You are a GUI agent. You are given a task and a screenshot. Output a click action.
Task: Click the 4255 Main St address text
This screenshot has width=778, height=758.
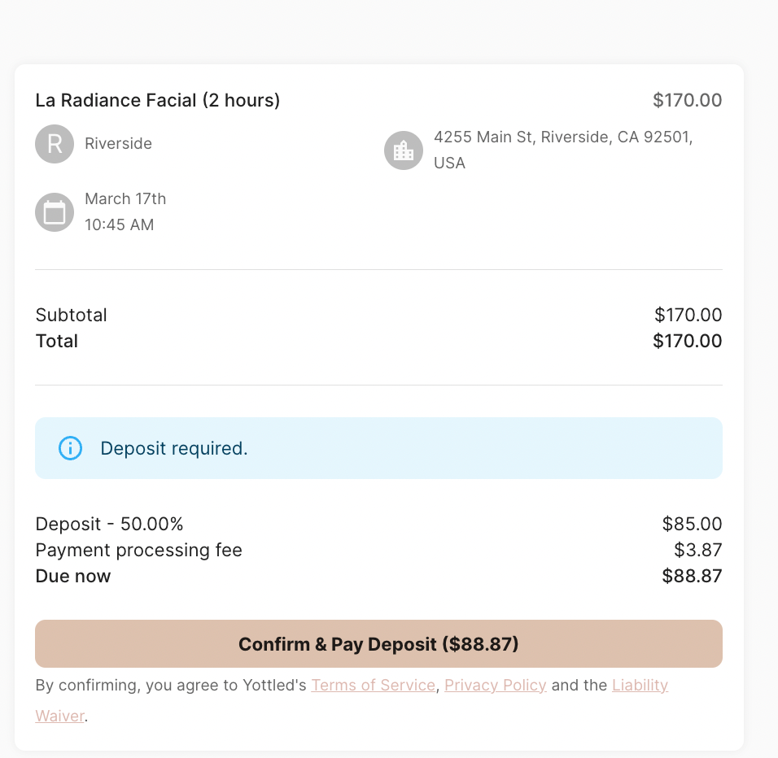(562, 137)
